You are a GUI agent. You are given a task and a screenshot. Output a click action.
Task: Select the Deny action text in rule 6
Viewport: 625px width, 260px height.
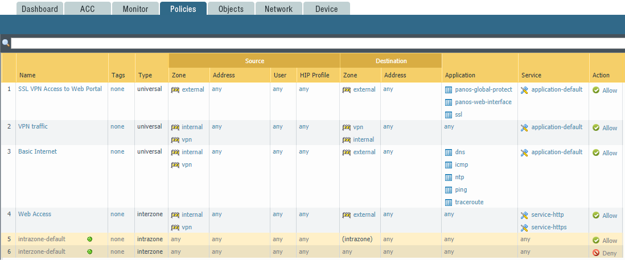[x=610, y=253]
